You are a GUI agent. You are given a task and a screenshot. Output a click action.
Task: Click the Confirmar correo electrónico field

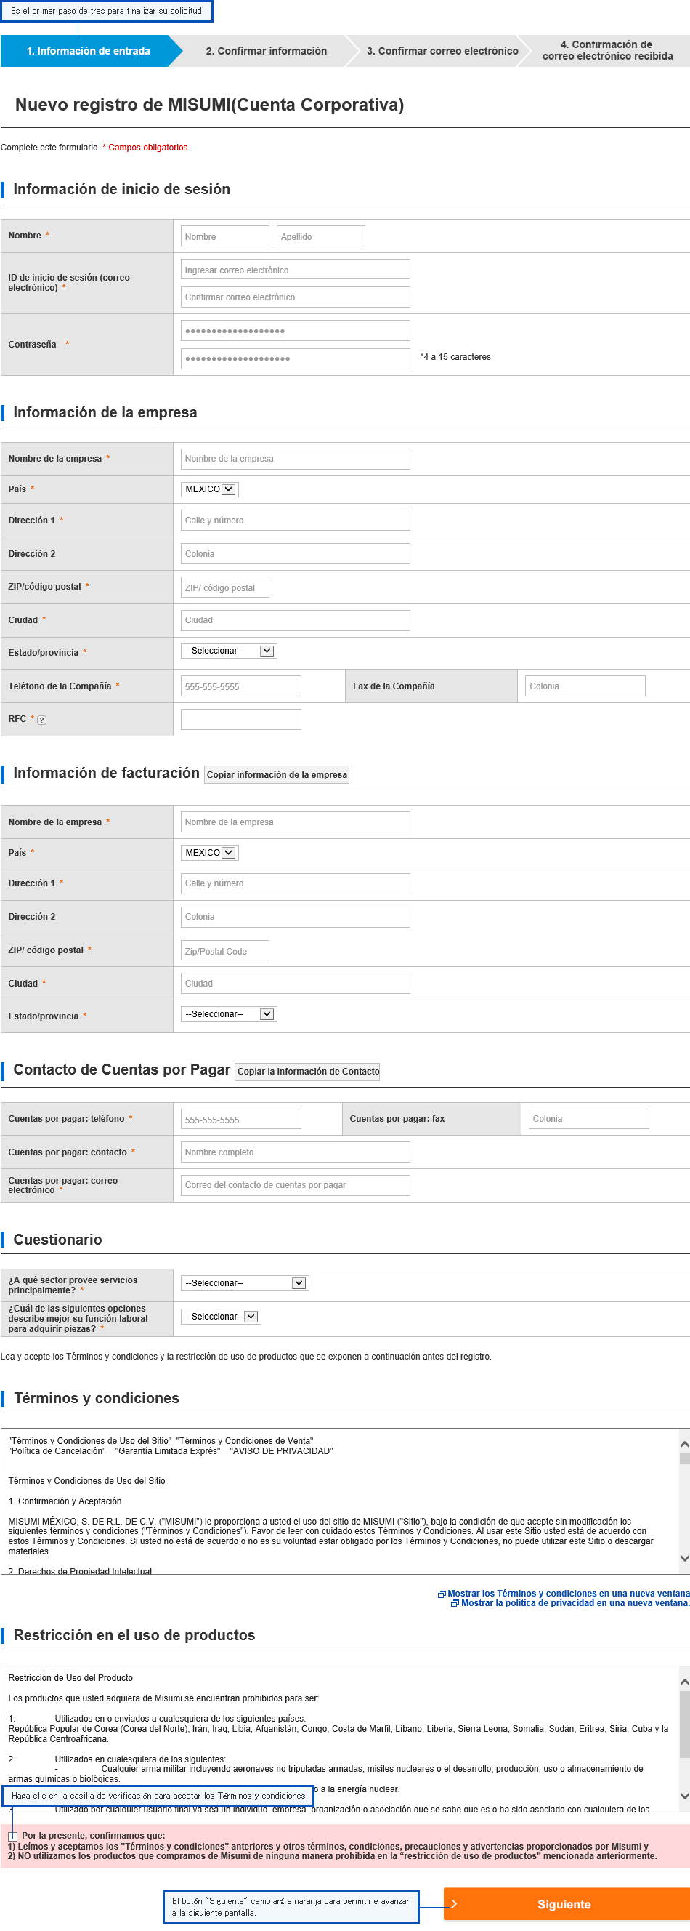click(x=295, y=297)
